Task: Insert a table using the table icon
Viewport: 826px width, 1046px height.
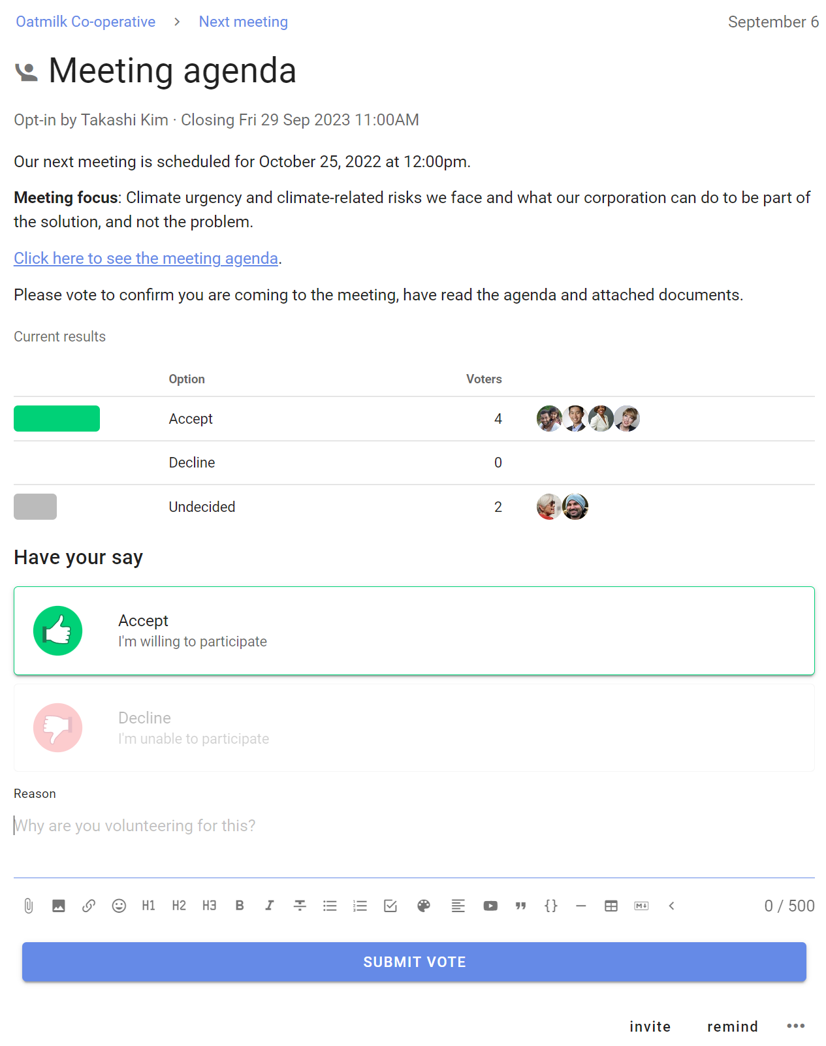Action: coord(611,906)
